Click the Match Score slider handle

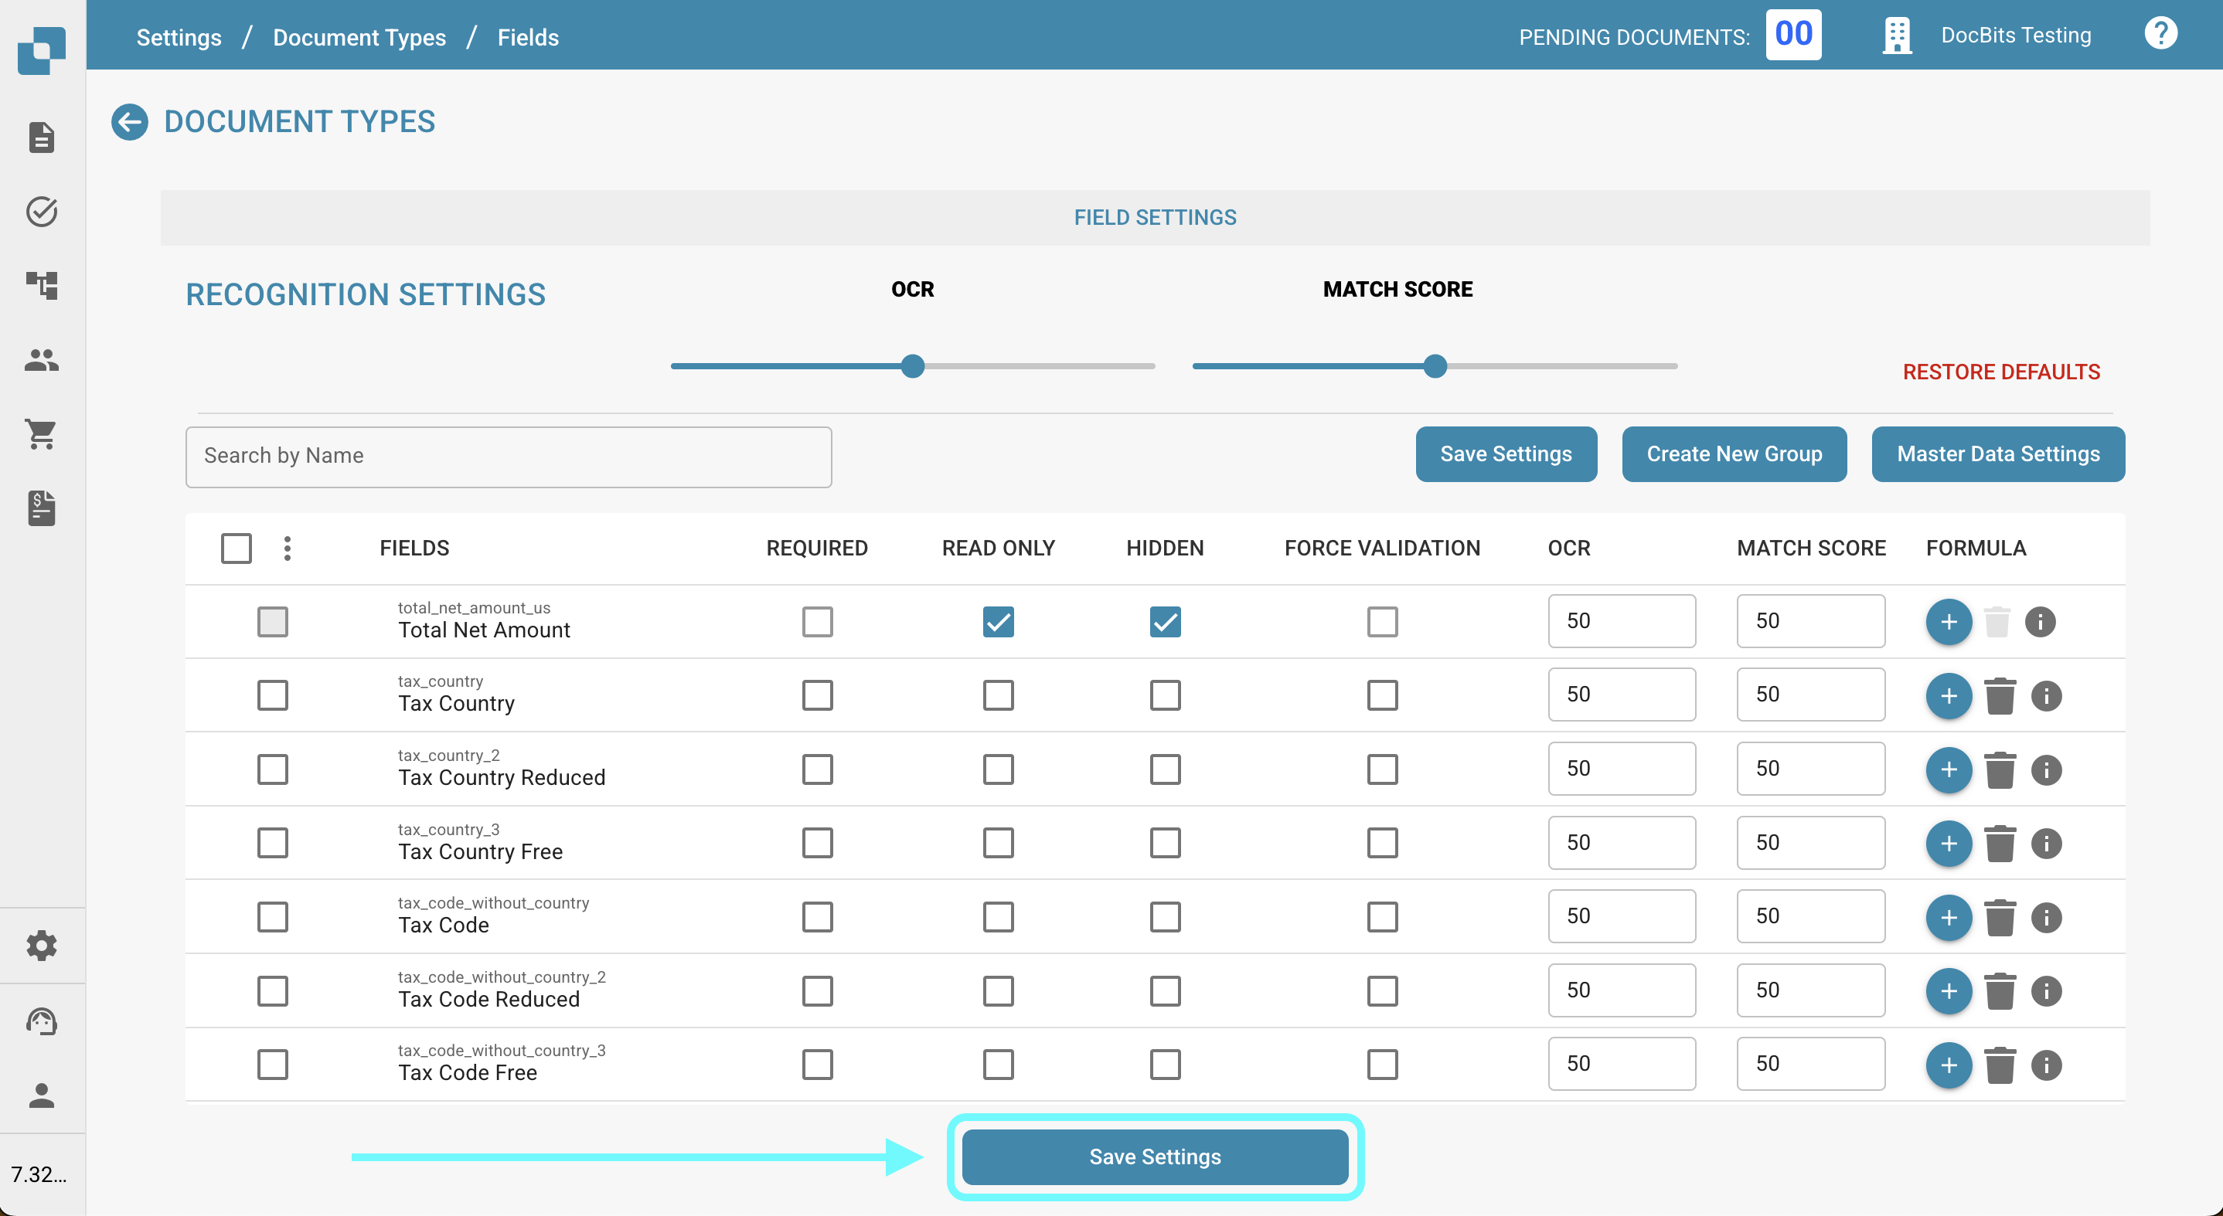click(1435, 366)
